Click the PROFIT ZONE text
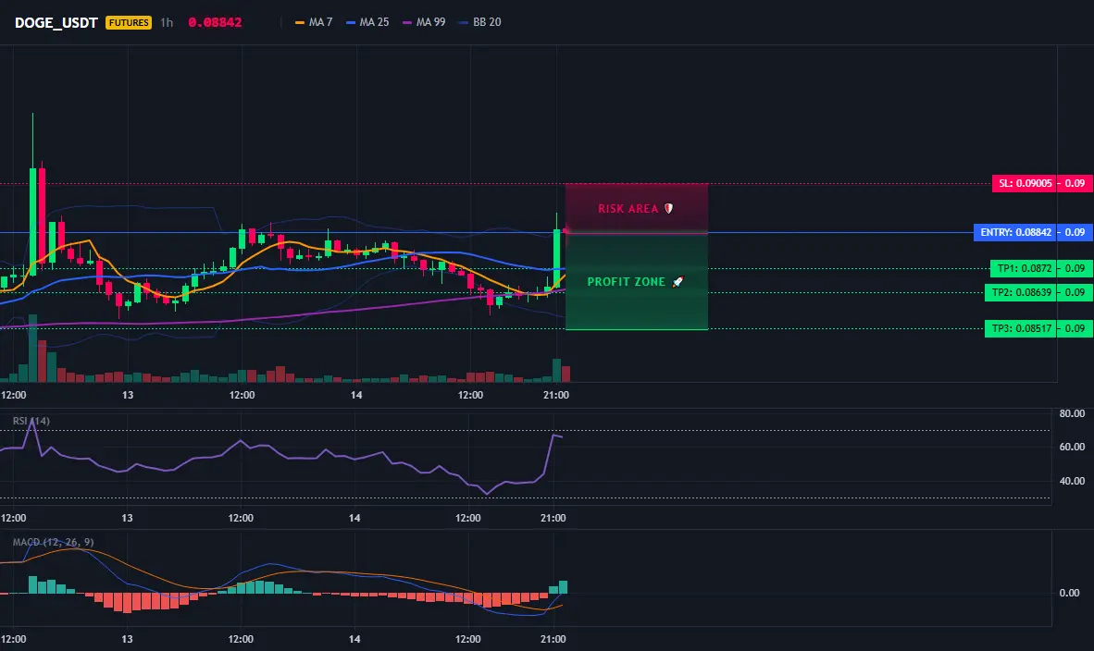The height and width of the screenshot is (651, 1094). [x=626, y=282]
